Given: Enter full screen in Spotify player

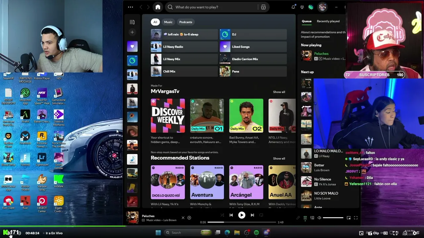Looking at the screenshot, I should (356, 218).
